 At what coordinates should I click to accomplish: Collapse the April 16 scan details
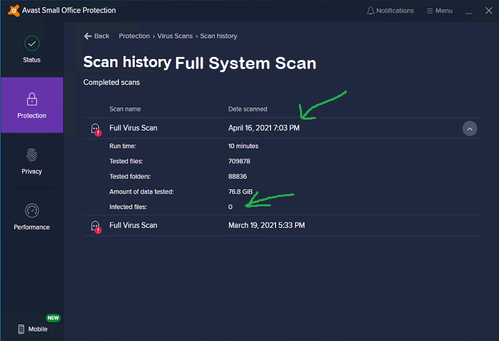pyautogui.click(x=470, y=128)
